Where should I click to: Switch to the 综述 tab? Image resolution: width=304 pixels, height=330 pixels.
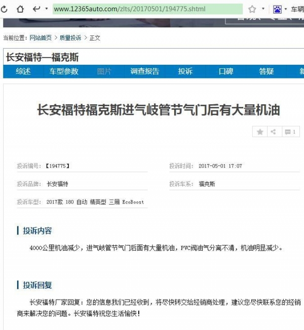(x=23, y=71)
